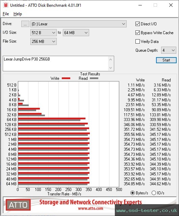Image resolution: width=179 pixels, height=216 pixels.
Task: Enable the Verify Data checkbox
Action: point(137,42)
